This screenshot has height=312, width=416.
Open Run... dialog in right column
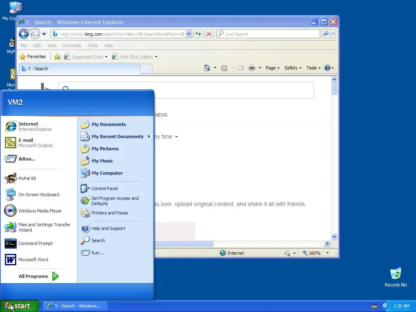click(x=115, y=253)
